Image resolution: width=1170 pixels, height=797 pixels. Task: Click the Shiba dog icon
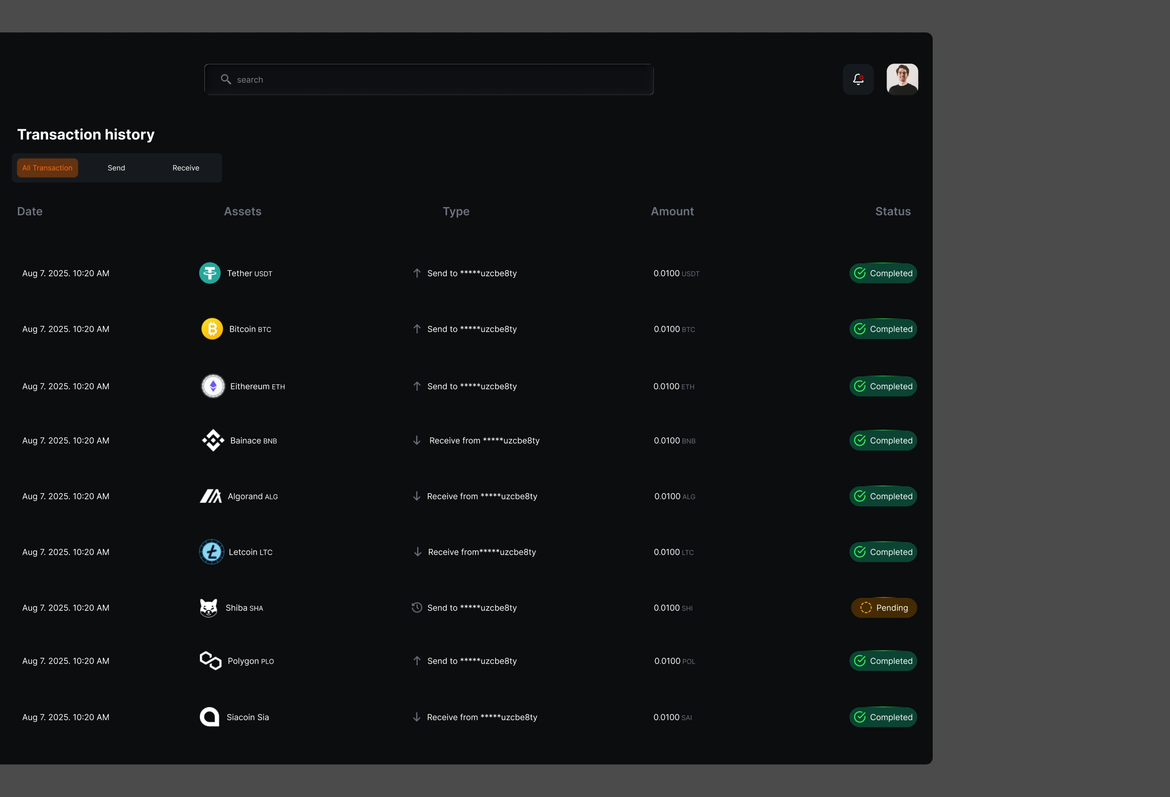pyautogui.click(x=208, y=608)
